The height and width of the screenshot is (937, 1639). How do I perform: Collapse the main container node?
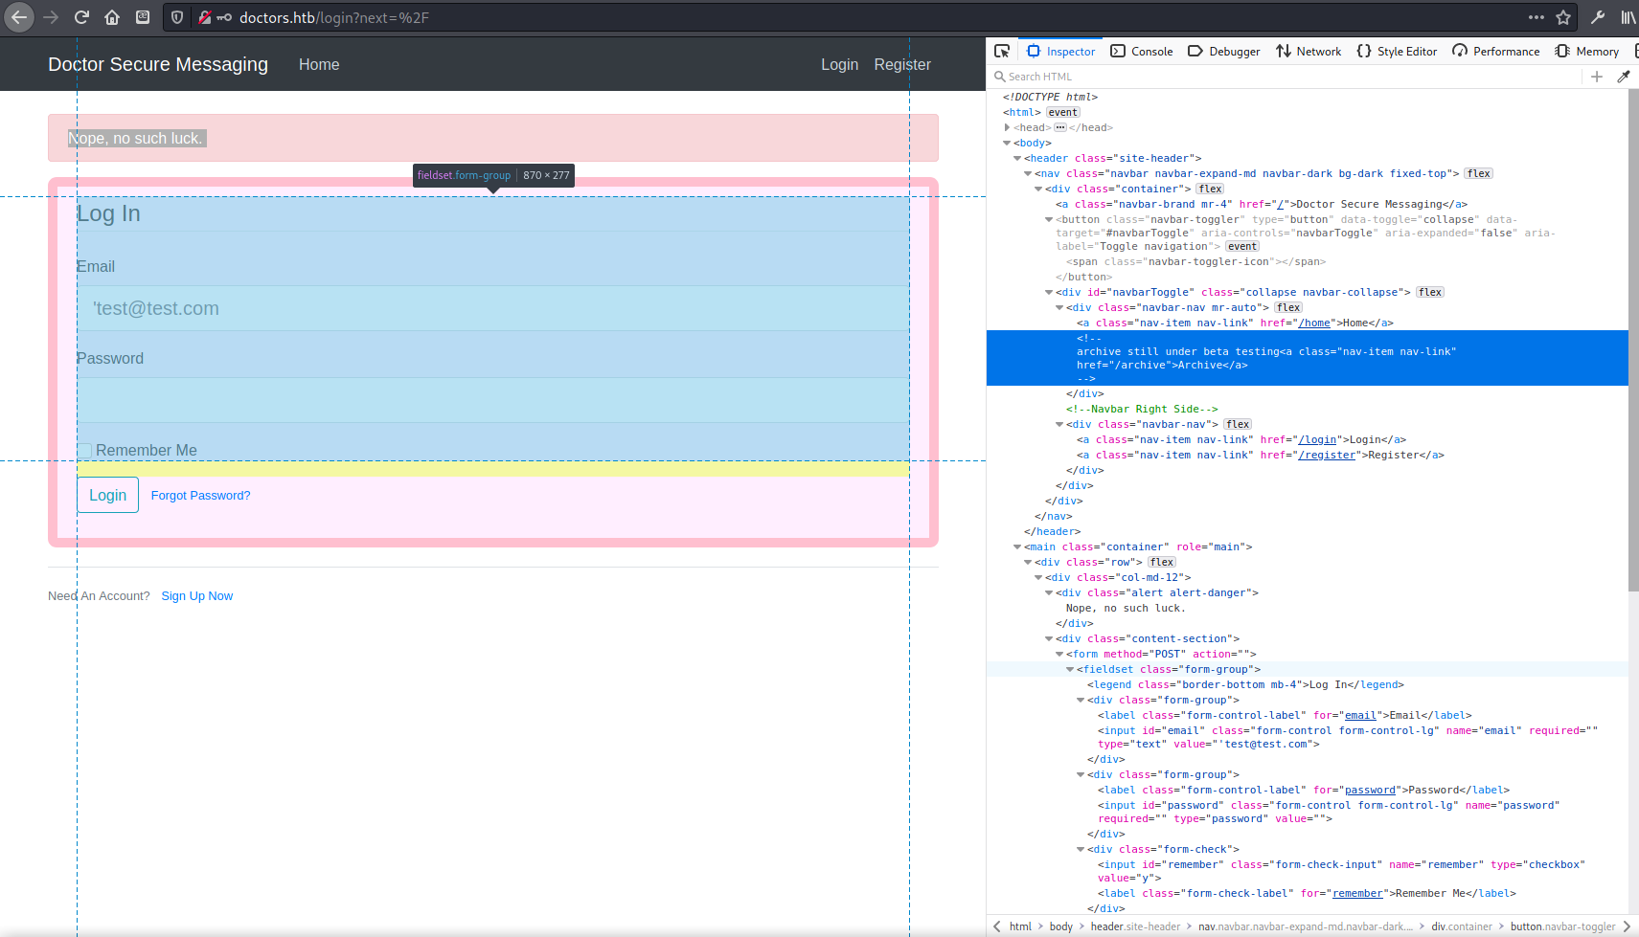click(x=1017, y=547)
